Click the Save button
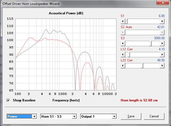The height and width of the screenshot is (126, 171). coord(131,116)
